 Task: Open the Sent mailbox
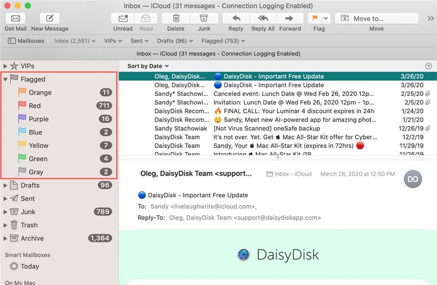coord(60,198)
